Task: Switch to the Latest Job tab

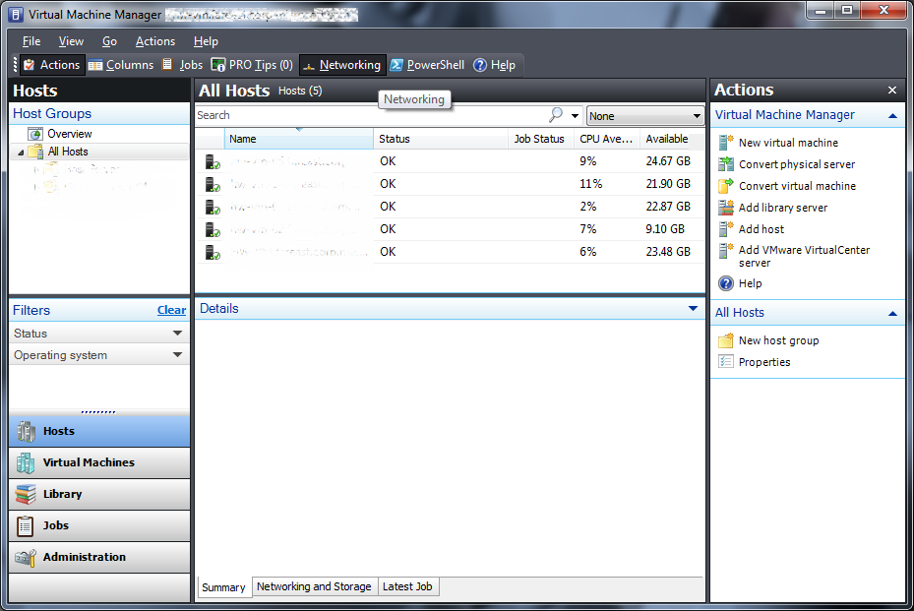Action: [x=407, y=586]
